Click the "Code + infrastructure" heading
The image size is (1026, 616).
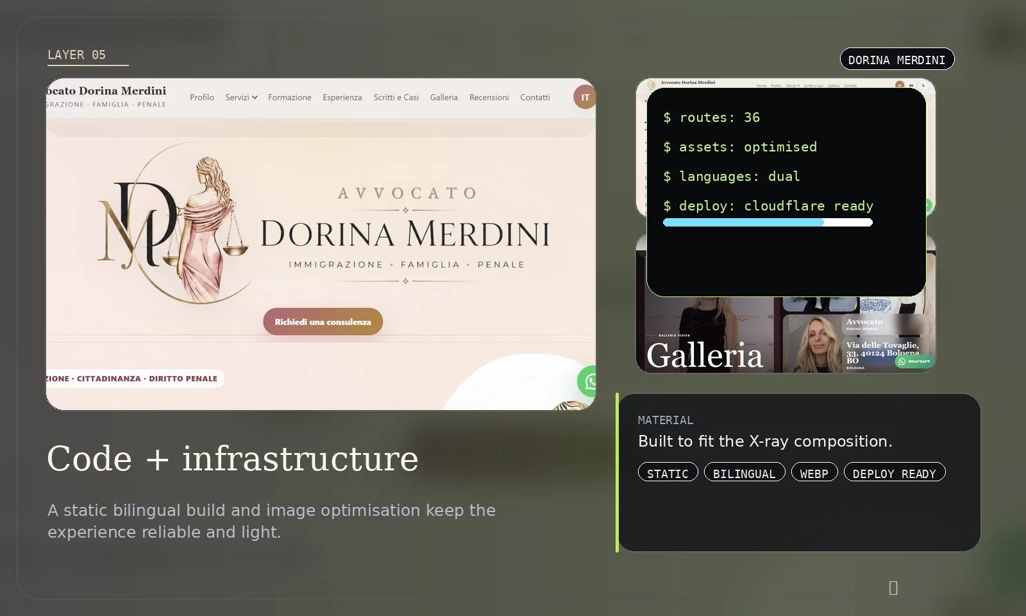tap(233, 458)
